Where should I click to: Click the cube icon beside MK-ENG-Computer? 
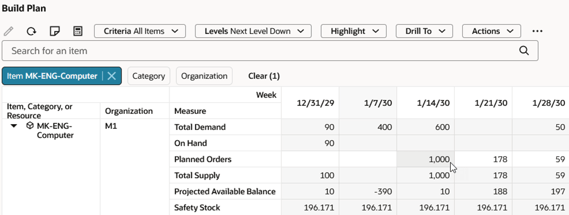31,126
